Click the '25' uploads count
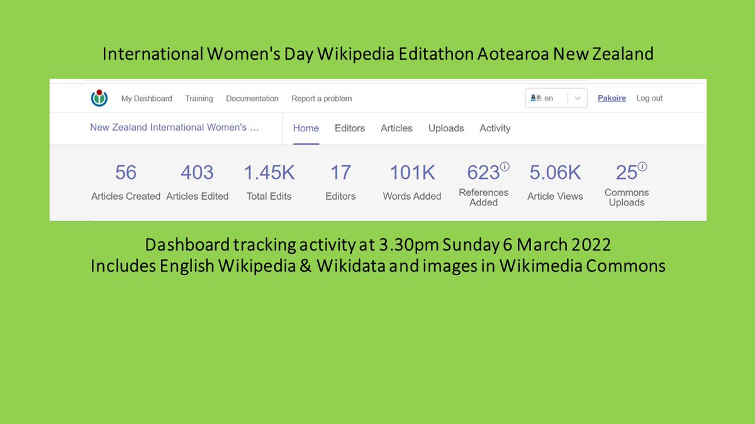755x424 pixels. [x=627, y=173]
